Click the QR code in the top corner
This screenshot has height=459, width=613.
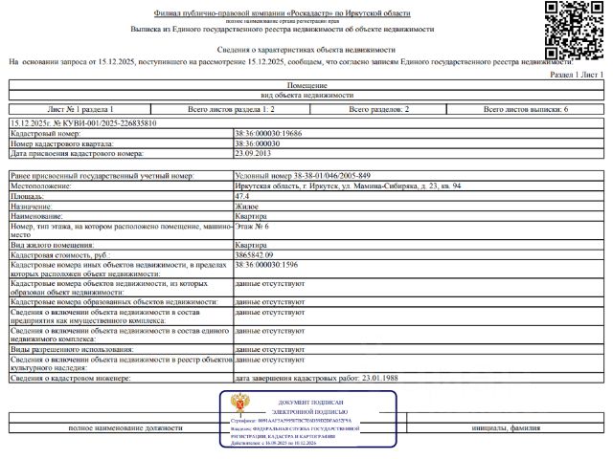[x=574, y=30]
